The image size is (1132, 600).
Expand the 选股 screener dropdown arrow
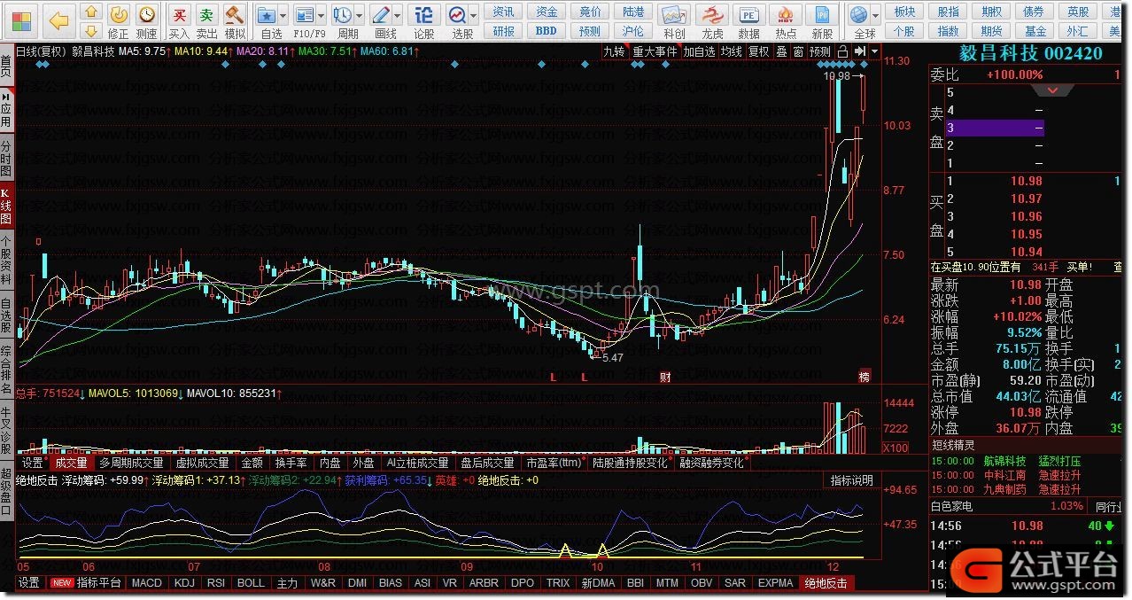pyautogui.click(x=475, y=16)
